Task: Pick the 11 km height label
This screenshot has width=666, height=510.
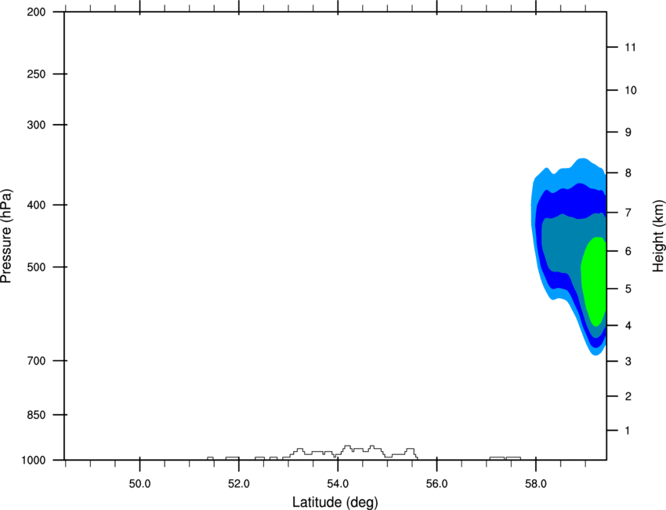Action: (x=631, y=47)
